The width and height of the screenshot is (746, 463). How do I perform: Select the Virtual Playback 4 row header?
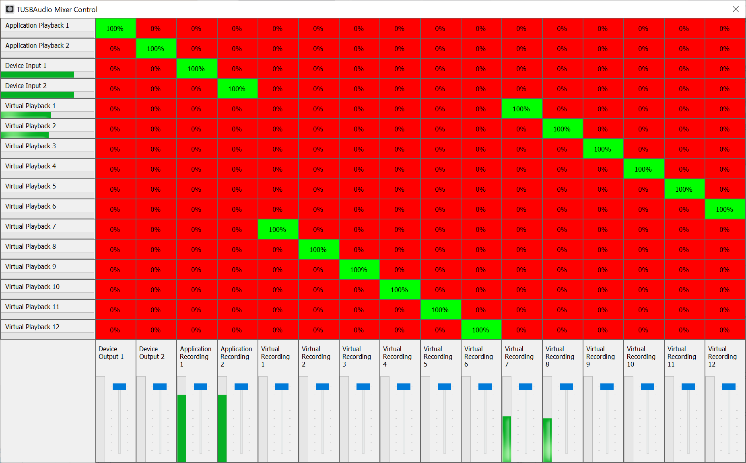47,169
